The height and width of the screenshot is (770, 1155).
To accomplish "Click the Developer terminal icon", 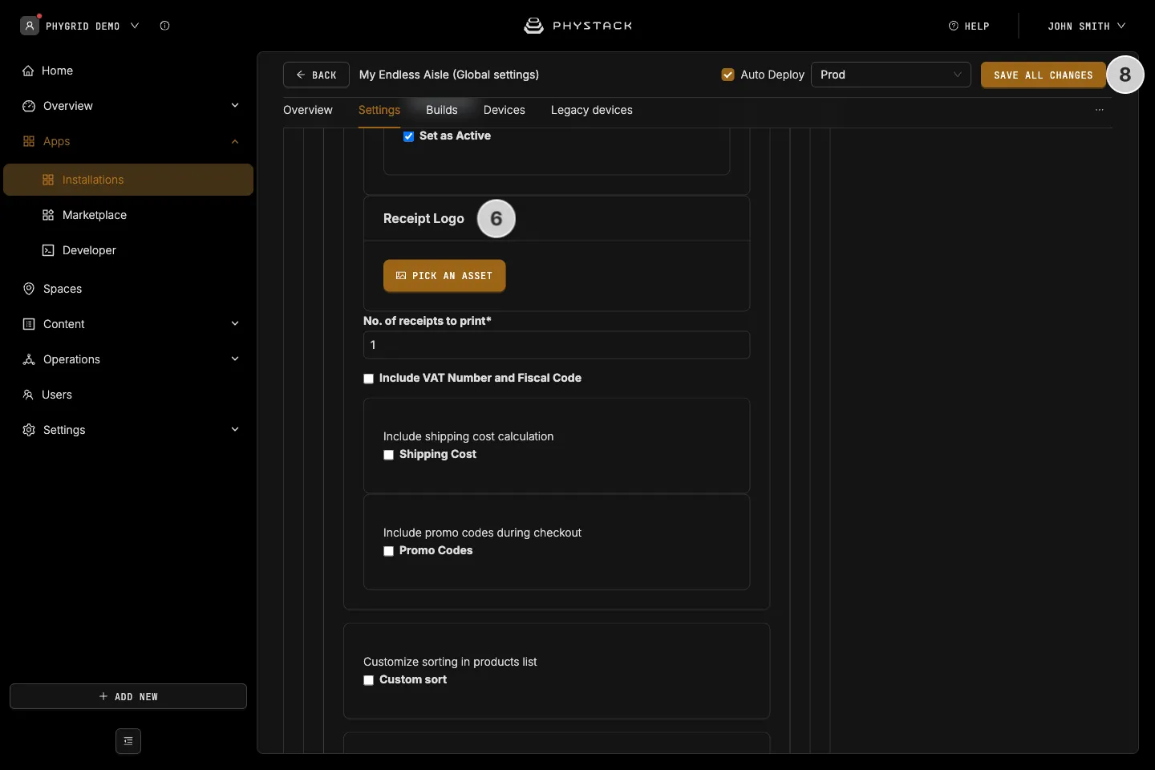I will [48, 250].
